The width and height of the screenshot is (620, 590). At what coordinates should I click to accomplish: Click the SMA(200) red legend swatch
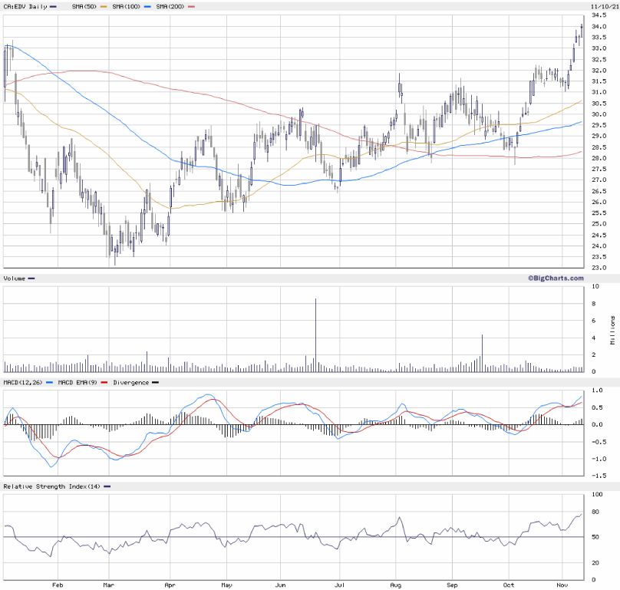pos(190,6)
